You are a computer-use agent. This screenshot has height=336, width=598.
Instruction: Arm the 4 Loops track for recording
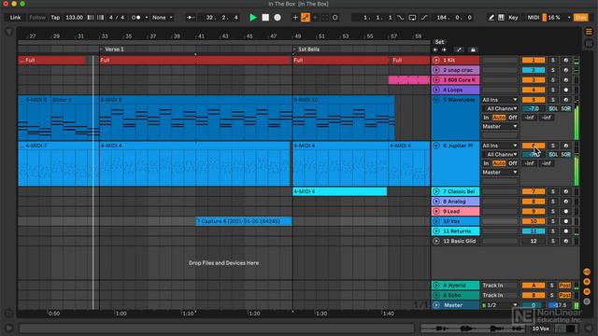tap(566, 90)
